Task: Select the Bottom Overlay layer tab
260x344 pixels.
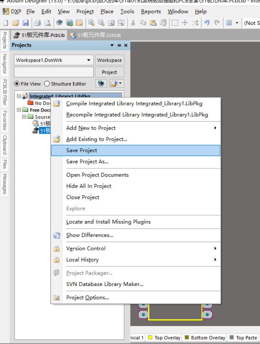Action: (205, 338)
